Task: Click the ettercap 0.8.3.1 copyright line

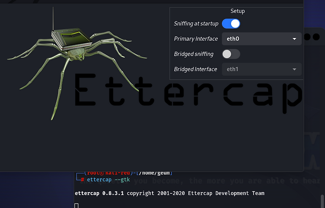Action: (169, 193)
